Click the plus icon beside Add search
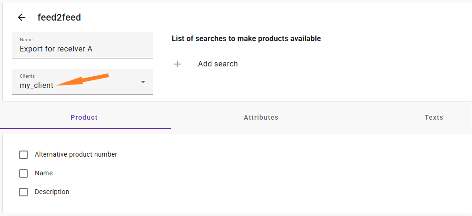Viewport: 472px width, 216px height. click(177, 64)
